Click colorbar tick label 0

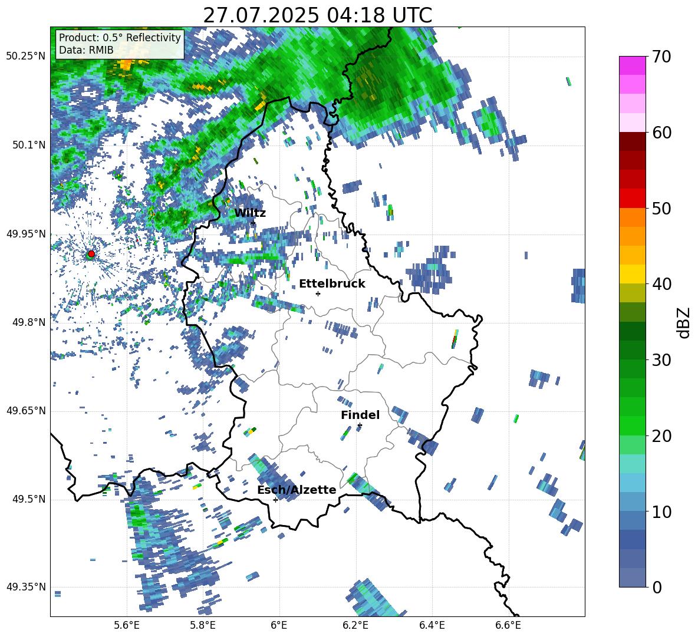[657, 587]
